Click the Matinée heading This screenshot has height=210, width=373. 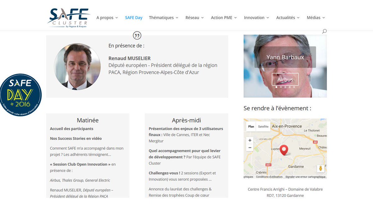88,120
